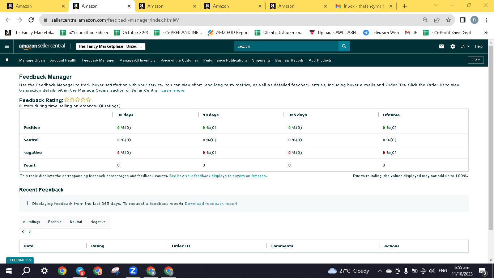Viewport: 494px width, 278px height.
Task: Open Add Products in the navigation bar
Action: (x=320, y=60)
